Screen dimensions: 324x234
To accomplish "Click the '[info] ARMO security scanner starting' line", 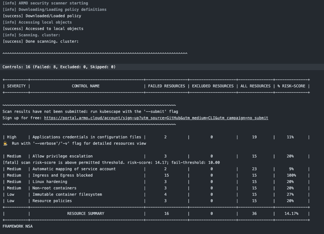I will point(45,3).
